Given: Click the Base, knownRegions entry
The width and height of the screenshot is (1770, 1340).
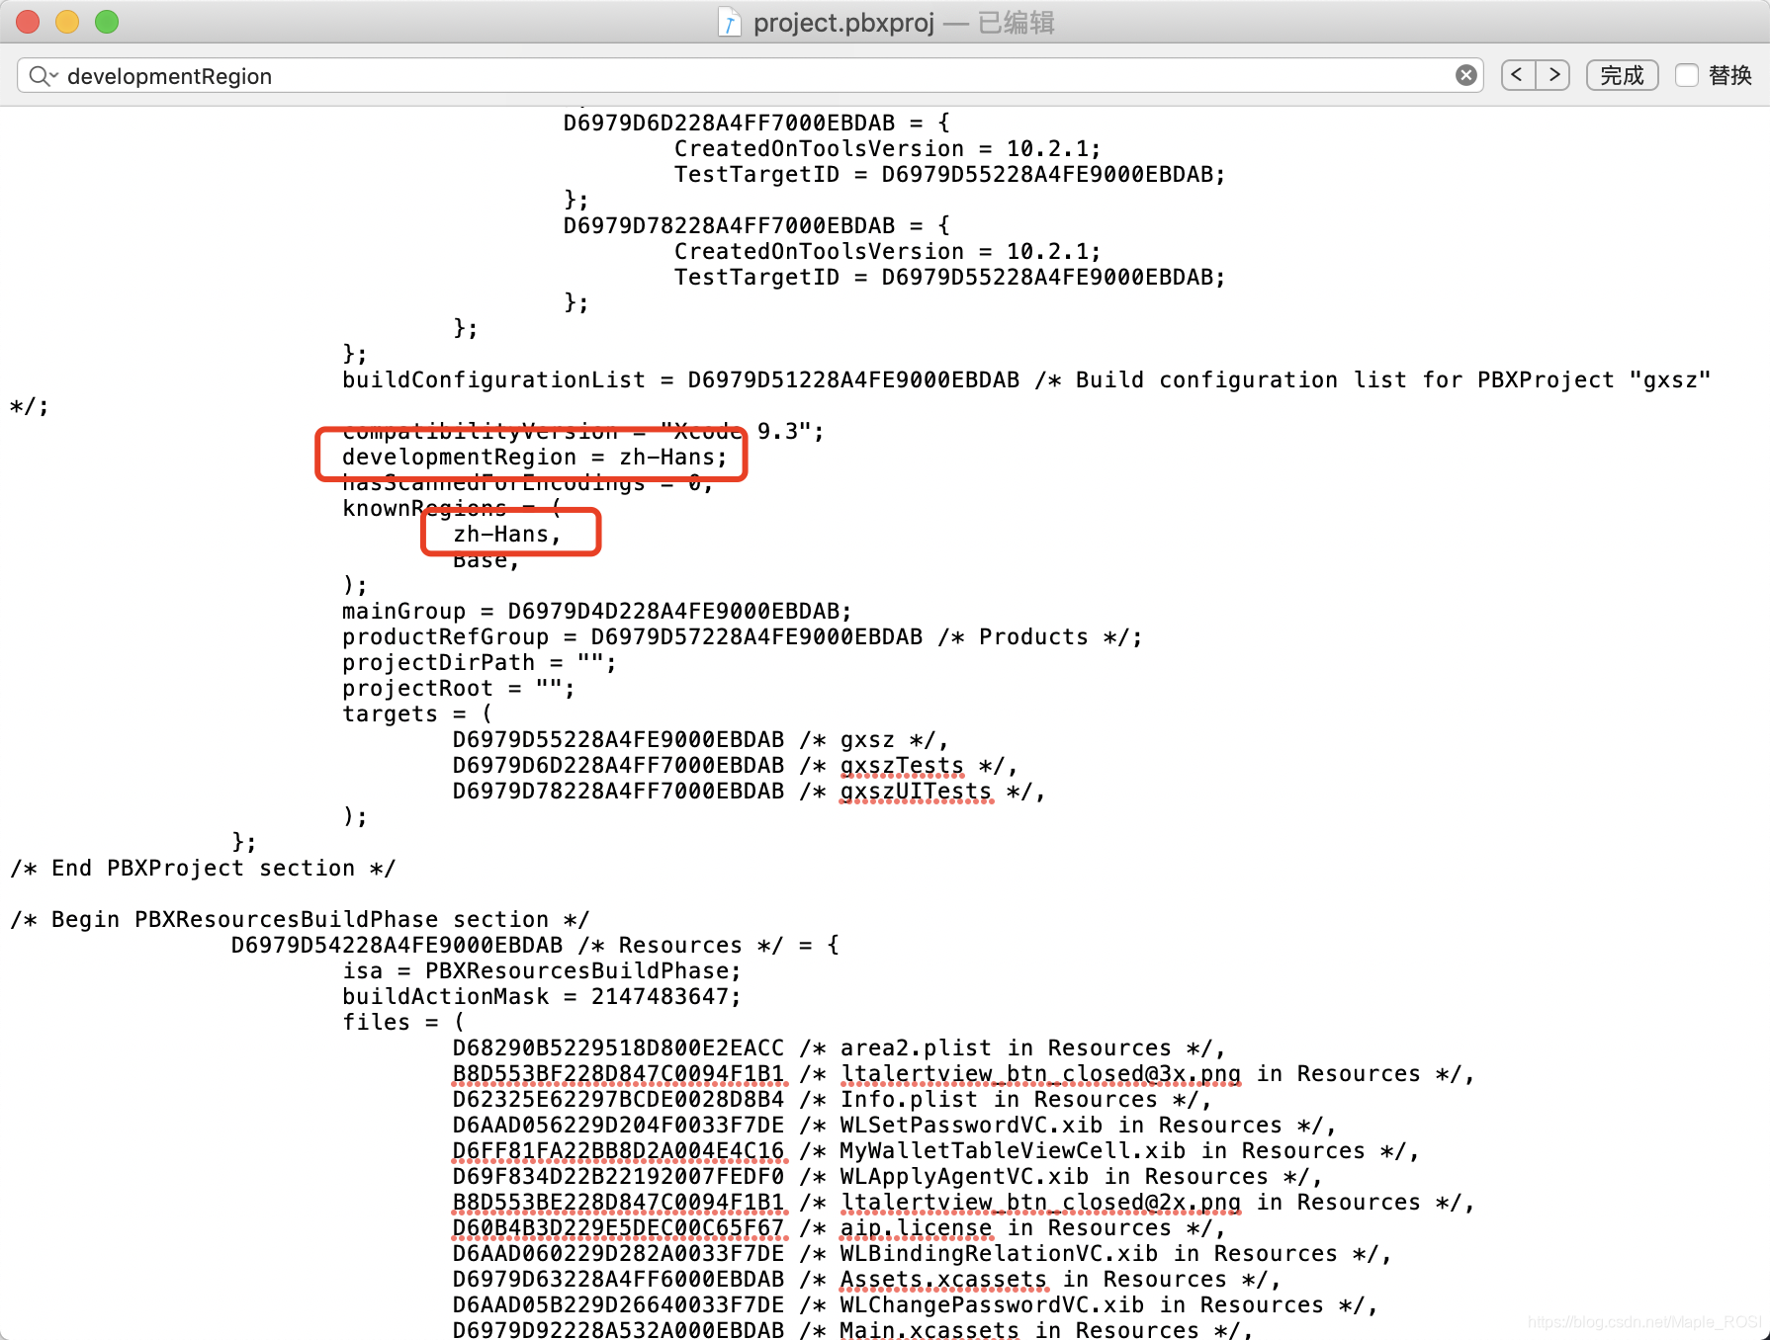Looking at the screenshot, I should [486, 559].
